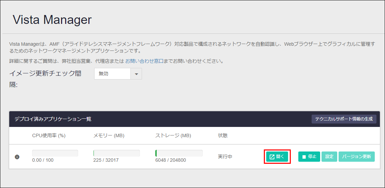385x188 pixels.
Task: Open the Vista Manager application with 開く
Action: (277, 157)
